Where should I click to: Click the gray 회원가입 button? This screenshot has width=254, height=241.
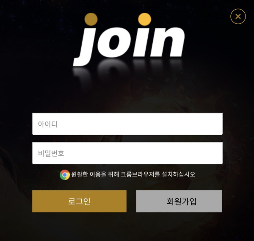pos(179,201)
